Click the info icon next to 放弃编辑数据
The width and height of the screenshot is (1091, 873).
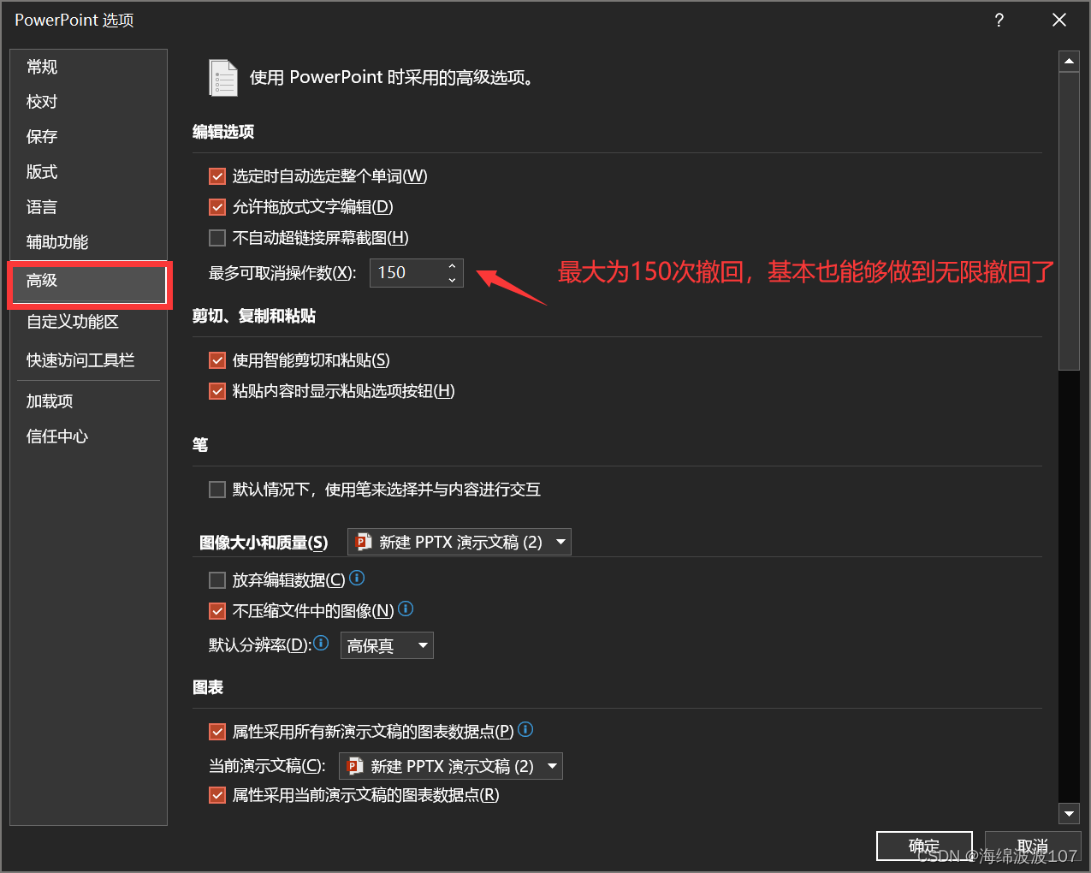[358, 579]
